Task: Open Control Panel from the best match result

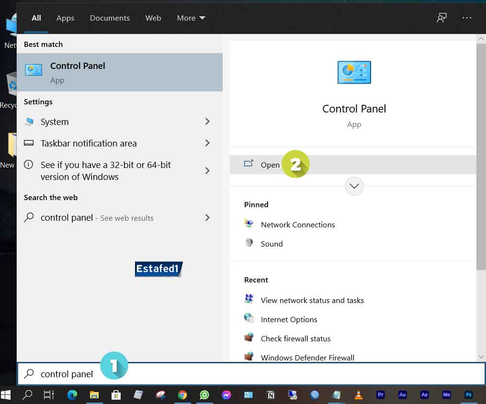Action: [120, 72]
